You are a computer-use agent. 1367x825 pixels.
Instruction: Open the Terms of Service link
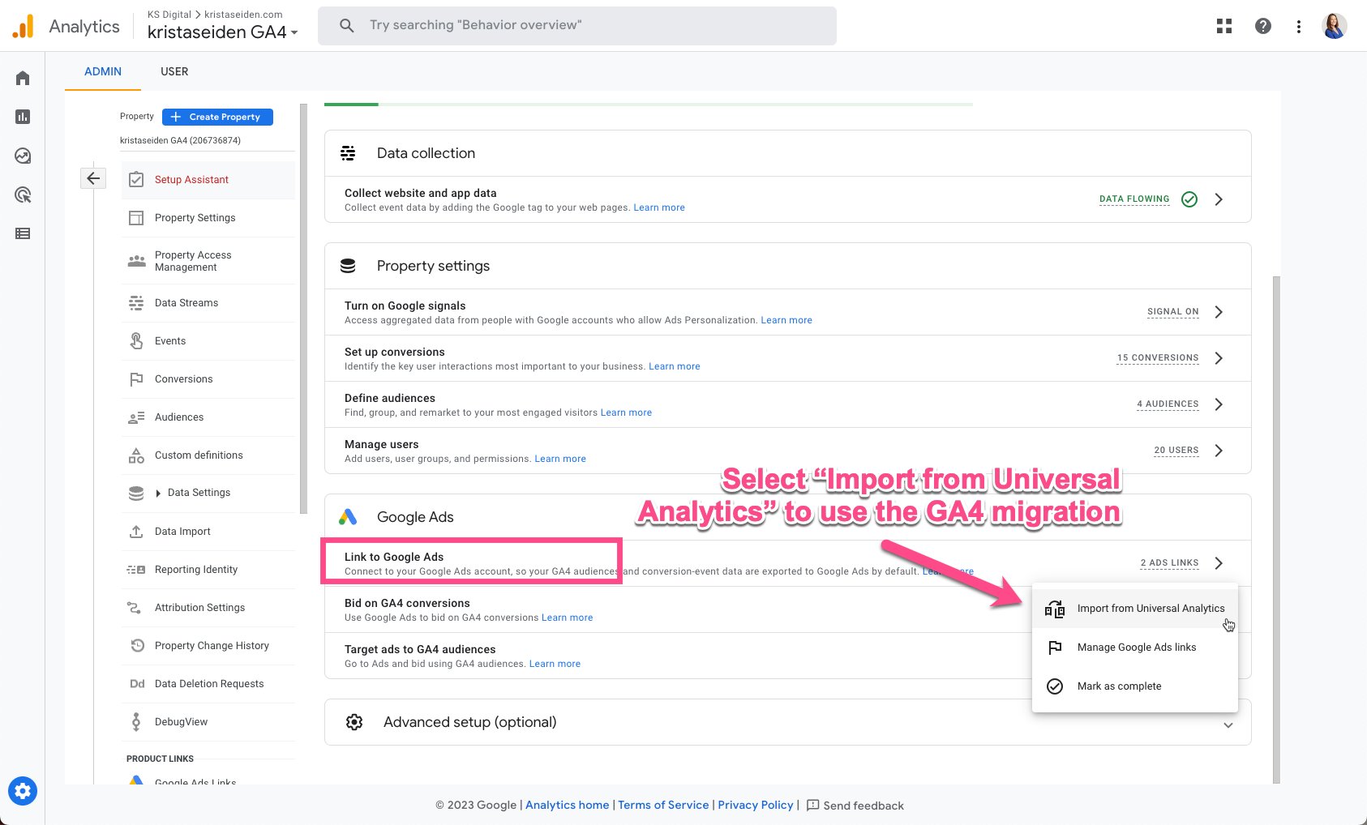[662, 805]
